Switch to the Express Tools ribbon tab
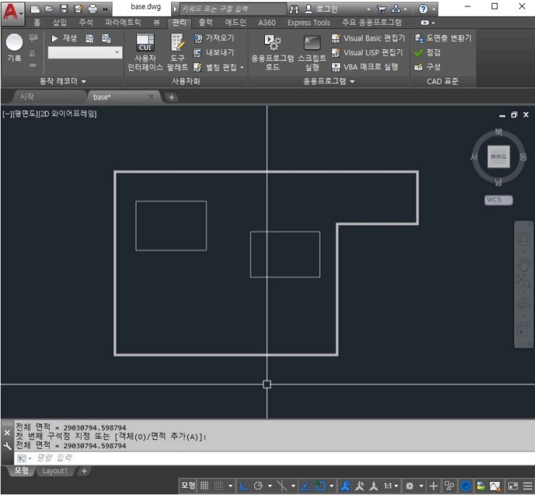This screenshot has width=535, height=495. coord(309,22)
